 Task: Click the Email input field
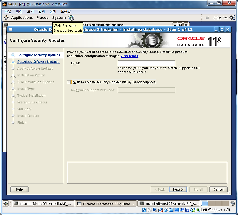(147, 63)
